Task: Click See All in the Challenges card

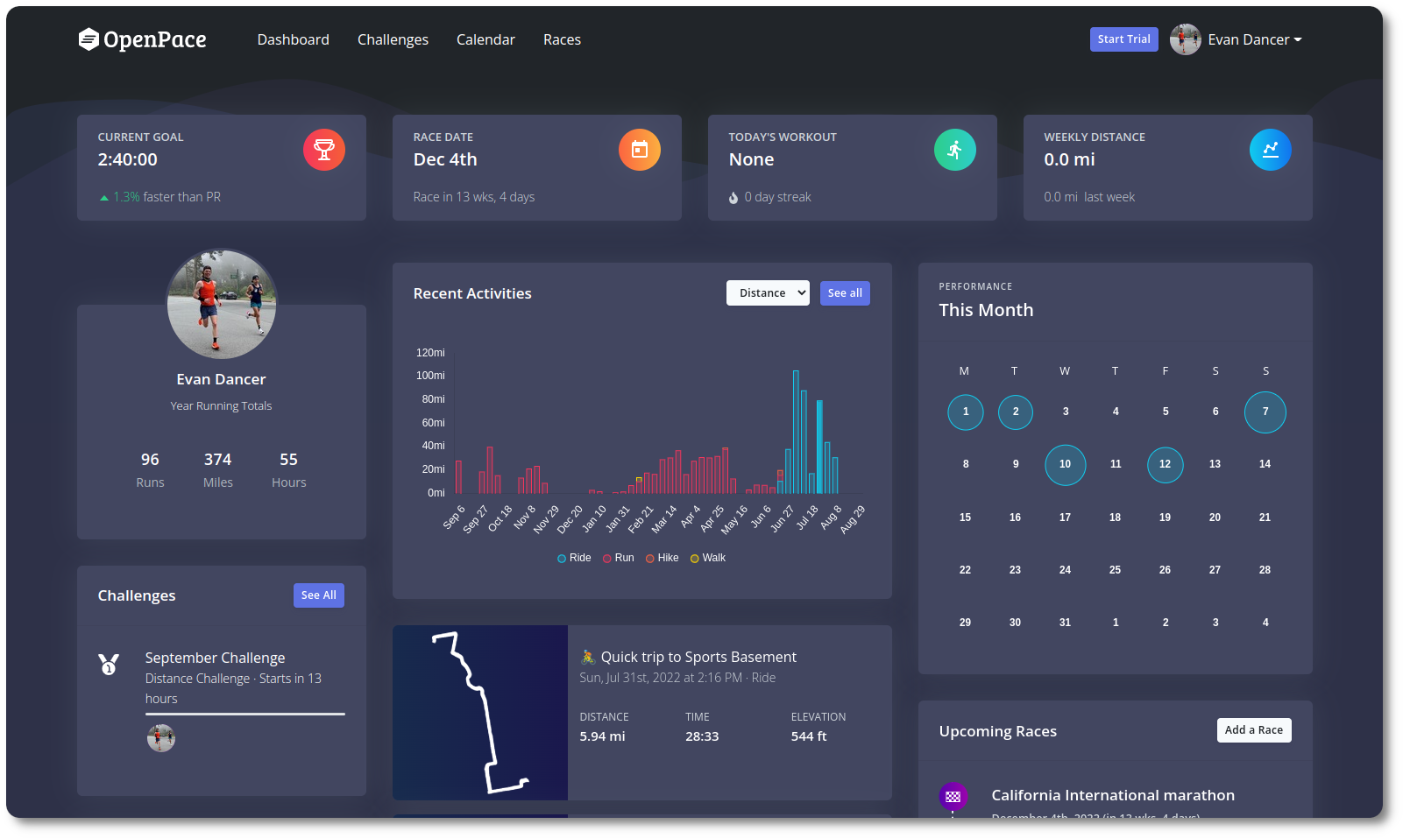Action: point(319,595)
